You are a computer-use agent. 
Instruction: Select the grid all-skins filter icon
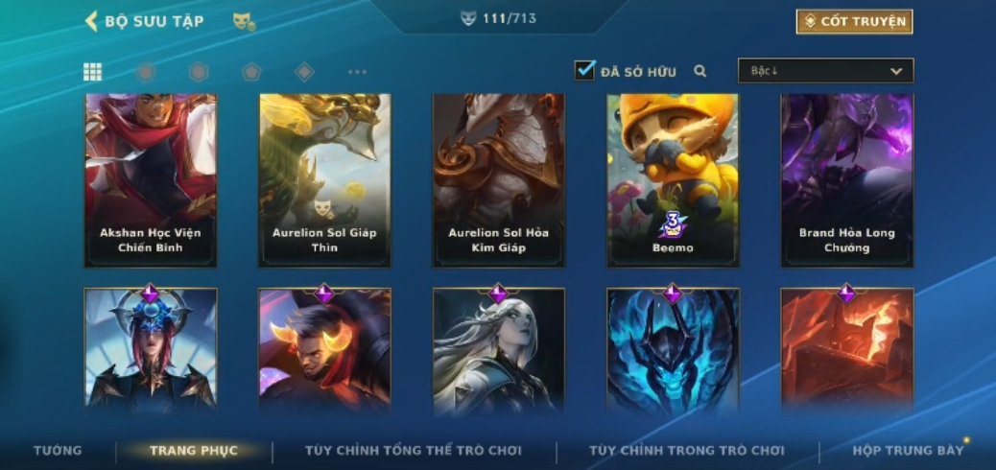click(93, 72)
